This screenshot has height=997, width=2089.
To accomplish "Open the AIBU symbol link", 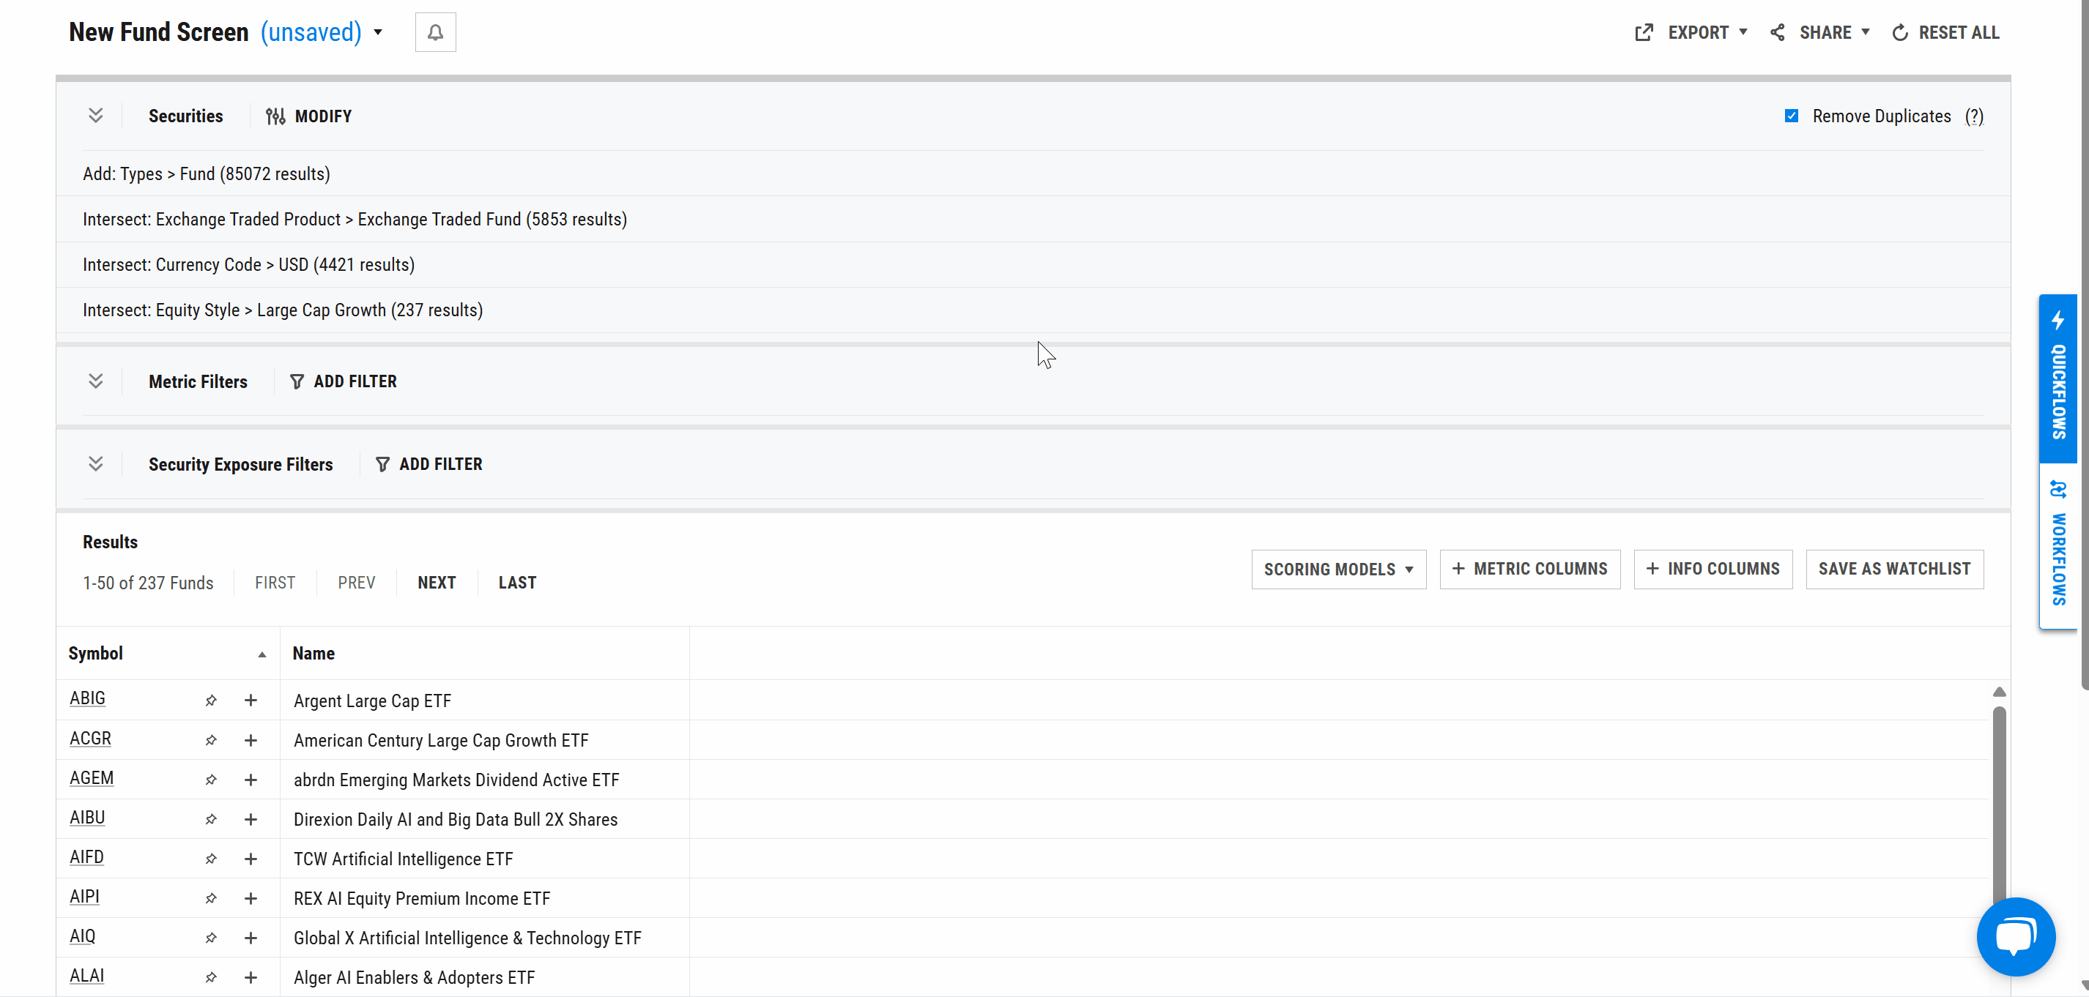I will (x=88, y=818).
